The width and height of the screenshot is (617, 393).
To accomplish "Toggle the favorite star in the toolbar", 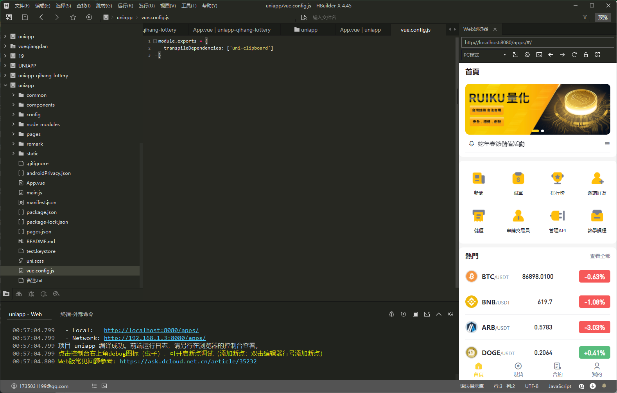I will coord(73,17).
